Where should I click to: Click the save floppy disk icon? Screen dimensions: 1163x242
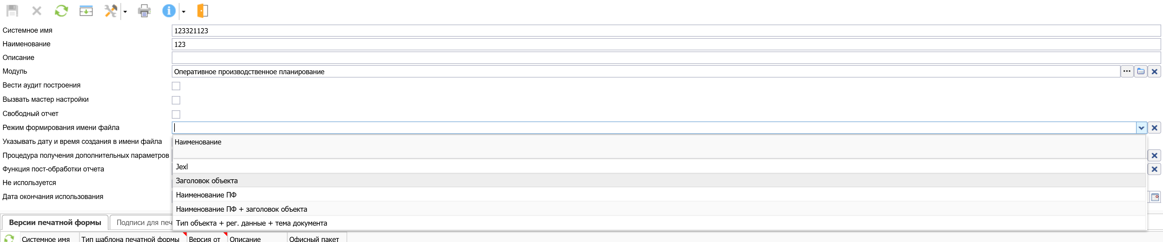pos(12,11)
